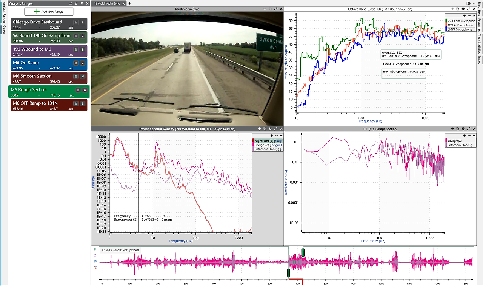Screen dimensions: 483x286
Task: Add trace to Multimedia Sync pane
Action: [x=266, y=9]
